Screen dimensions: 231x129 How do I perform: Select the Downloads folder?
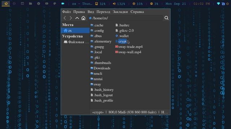pos(100,68)
